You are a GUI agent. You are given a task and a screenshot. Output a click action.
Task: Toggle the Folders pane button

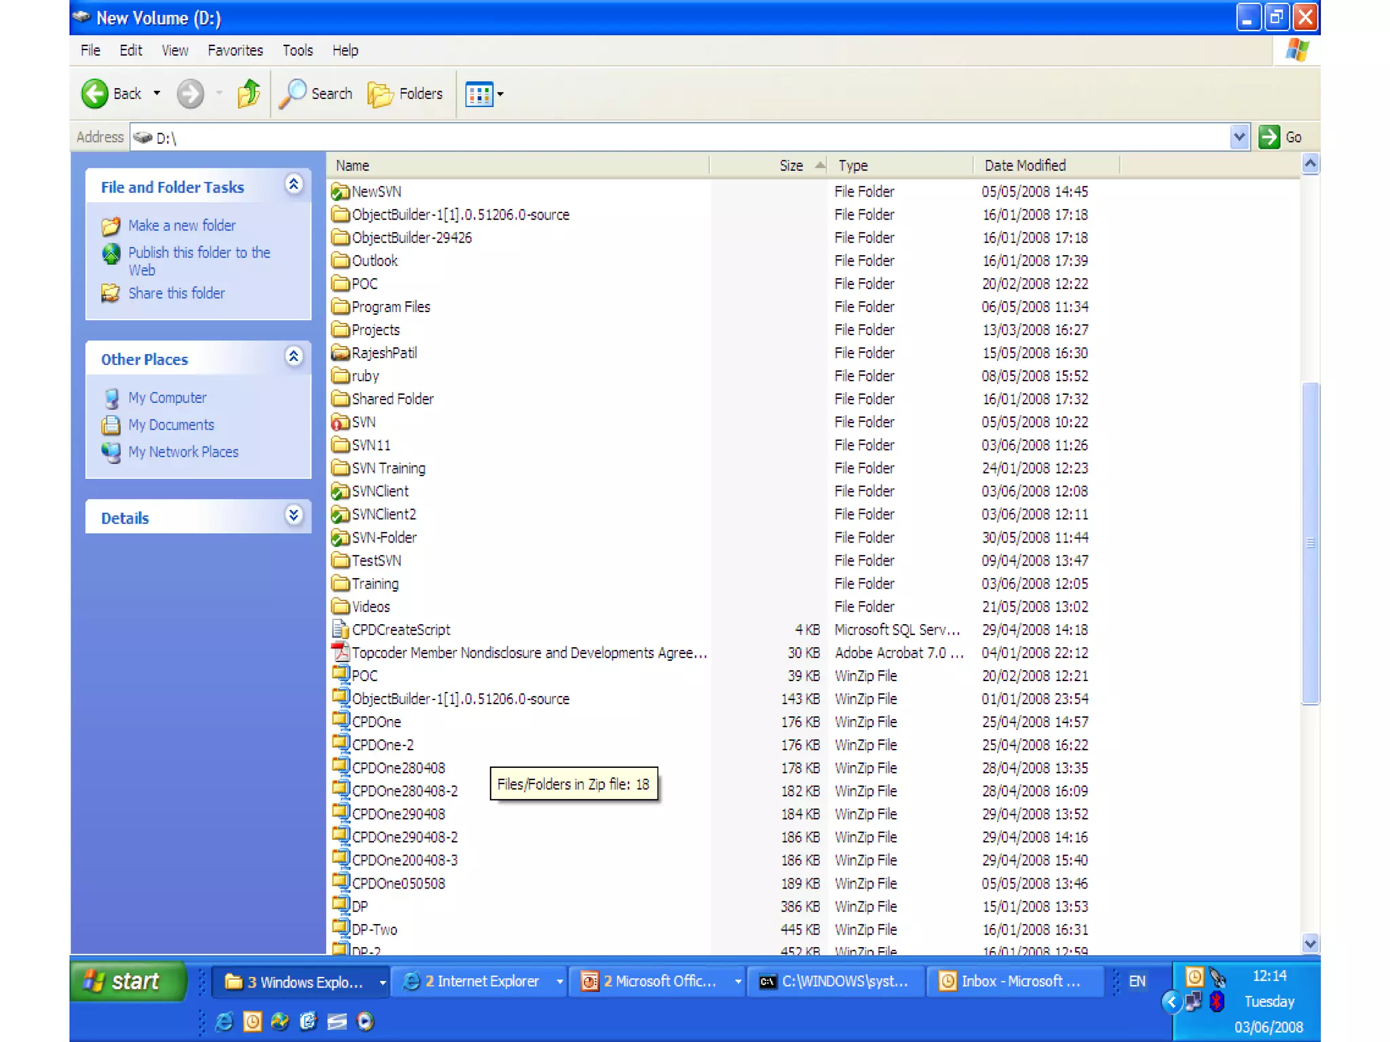click(x=405, y=94)
